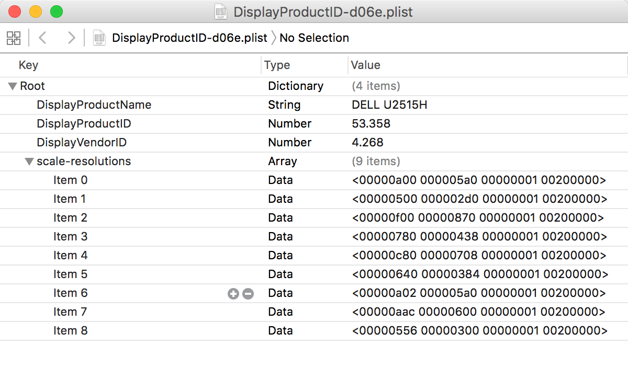Remove Item 6 with the minus button
628x391 pixels.
(248, 294)
